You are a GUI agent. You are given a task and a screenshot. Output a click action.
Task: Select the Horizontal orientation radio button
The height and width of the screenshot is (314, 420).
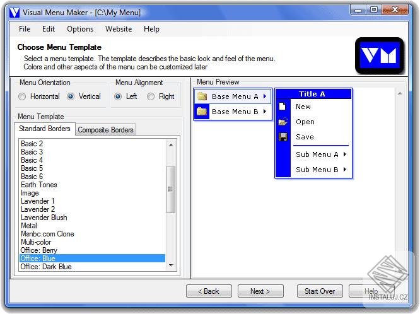pos(22,96)
